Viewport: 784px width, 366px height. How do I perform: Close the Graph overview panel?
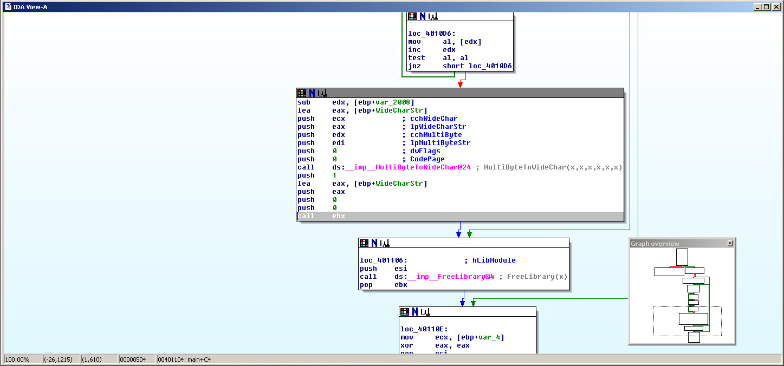pos(730,243)
